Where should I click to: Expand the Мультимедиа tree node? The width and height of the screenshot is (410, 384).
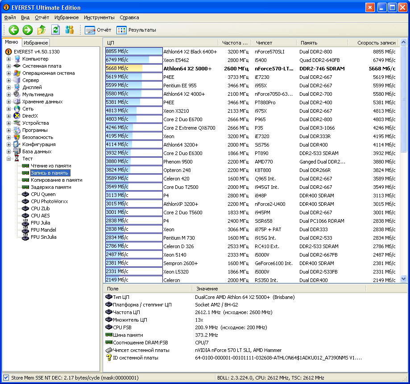coord(8,94)
